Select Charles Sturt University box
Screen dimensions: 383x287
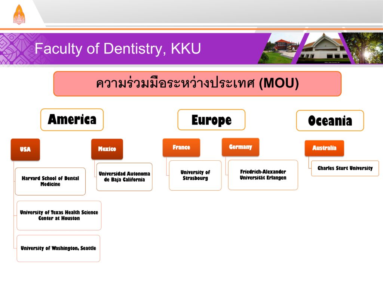pos(345,168)
